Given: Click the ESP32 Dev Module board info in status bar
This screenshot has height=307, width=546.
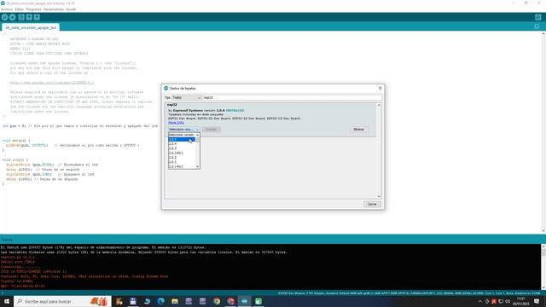Looking at the screenshot, I should (409, 293).
